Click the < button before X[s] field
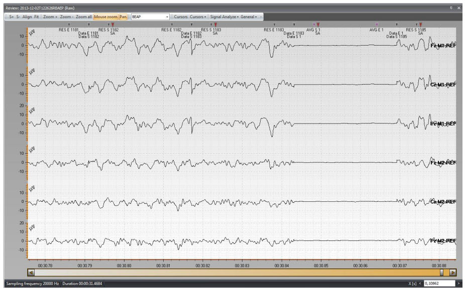Image resolution: width=465 pixels, height=291 pixels. 420,283
